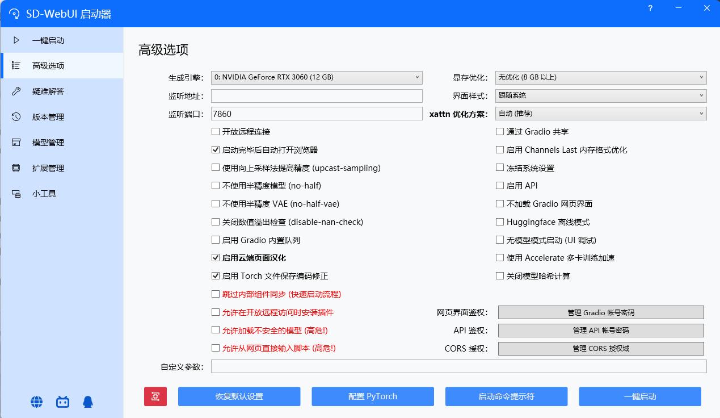Click the red clear-cache icon near bottom
Image resolution: width=720 pixels, height=418 pixels.
pyautogui.click(x=155, y=396)
